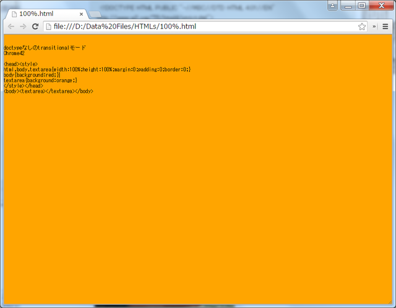Click the textarea resize grip corner
This screenshot has width=396, height=308.
(390, 302)
